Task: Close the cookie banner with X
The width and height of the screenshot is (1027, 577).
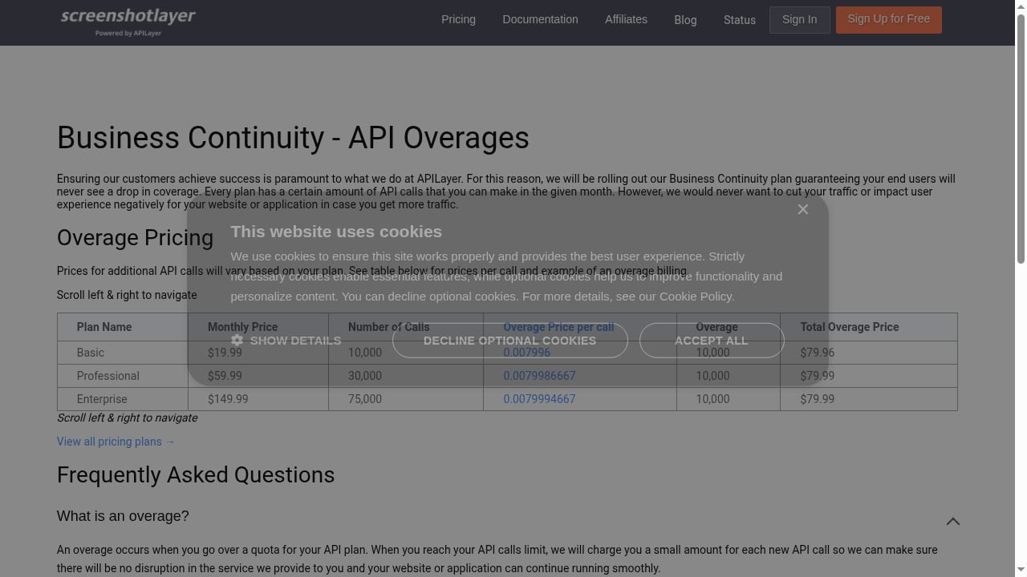Action: pyautogui.click(x=803, y=209)
